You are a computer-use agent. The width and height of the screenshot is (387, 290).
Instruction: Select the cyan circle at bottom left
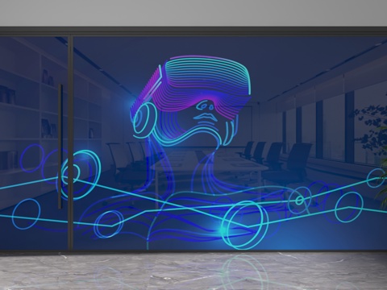pos(26,214)
